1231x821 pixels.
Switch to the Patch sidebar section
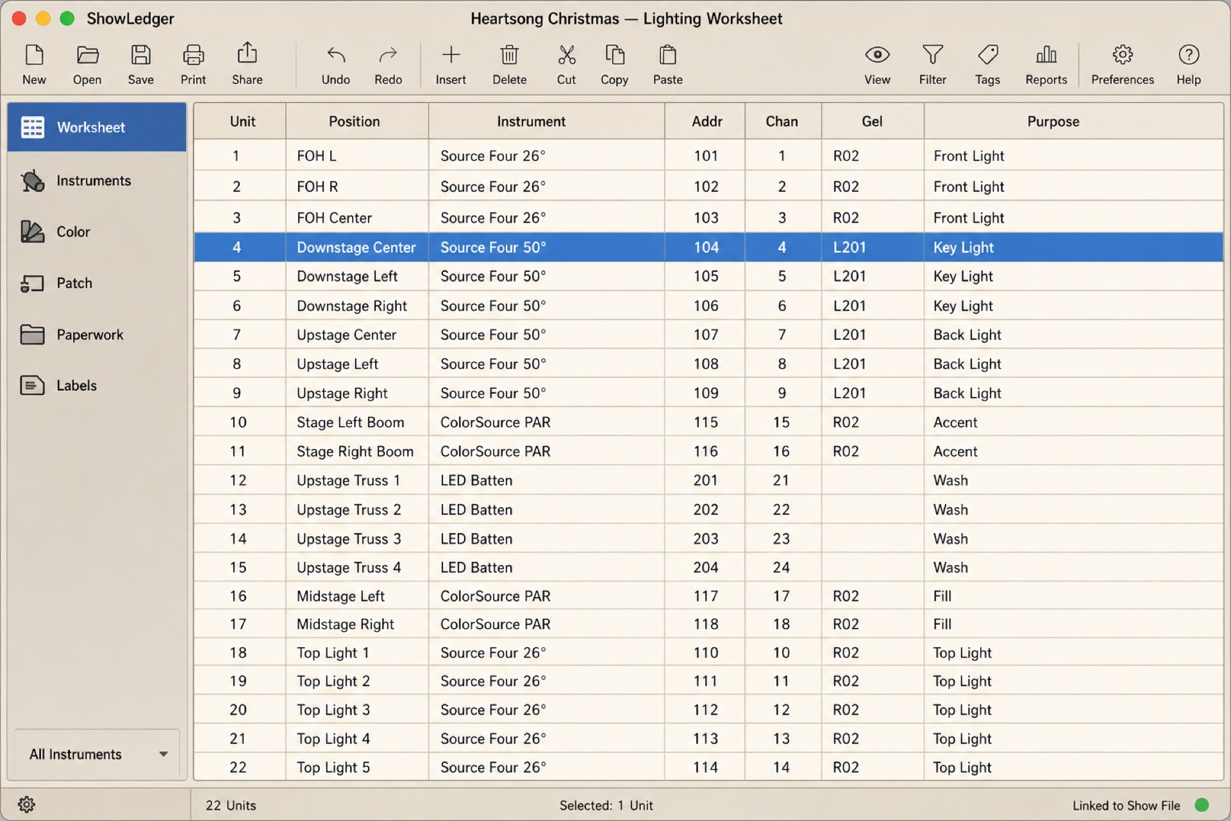click(97, 283)
